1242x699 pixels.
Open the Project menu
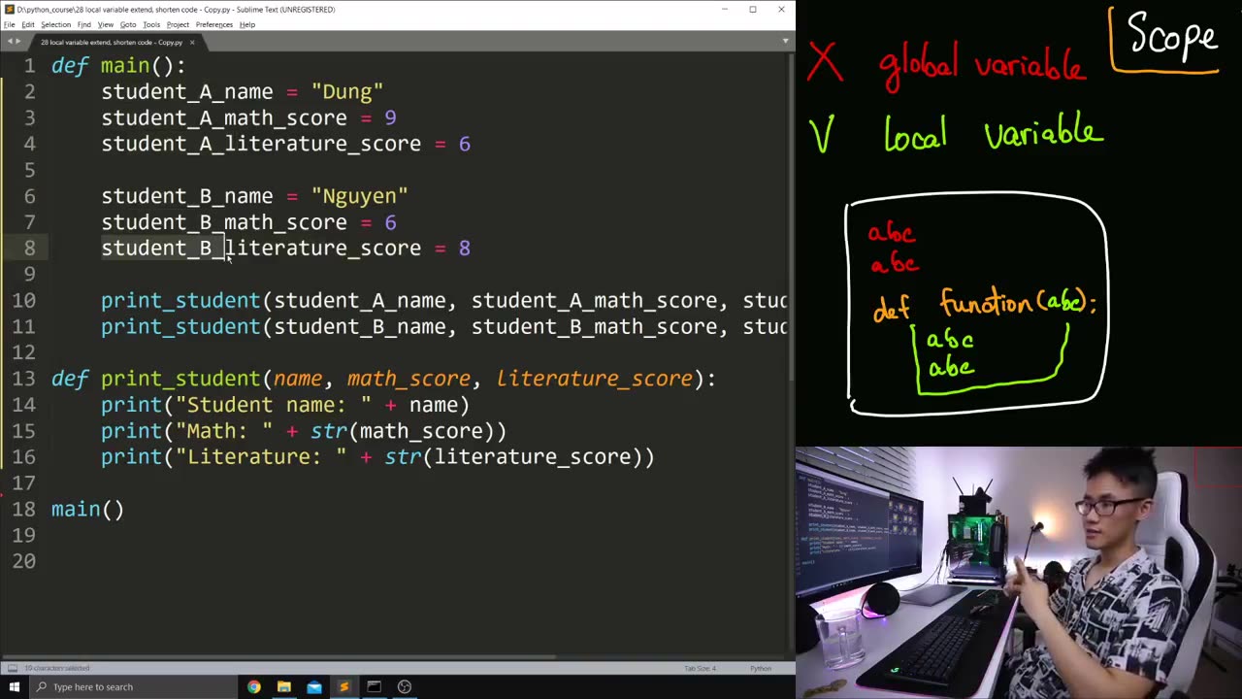tap(178, 24)
